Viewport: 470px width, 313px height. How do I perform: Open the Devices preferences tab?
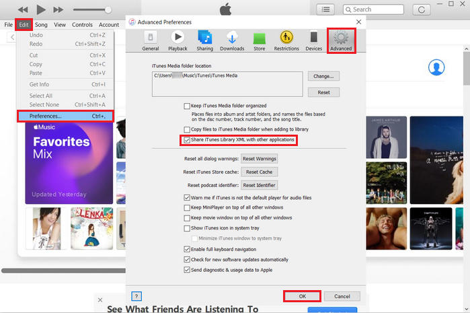click(313, 41)
